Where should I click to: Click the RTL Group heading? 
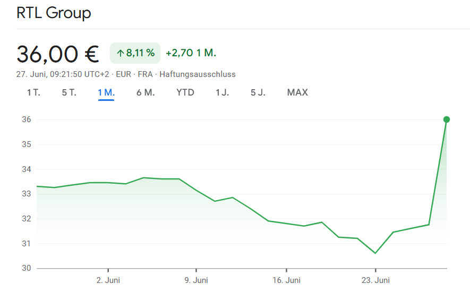[x=54, y=13]
